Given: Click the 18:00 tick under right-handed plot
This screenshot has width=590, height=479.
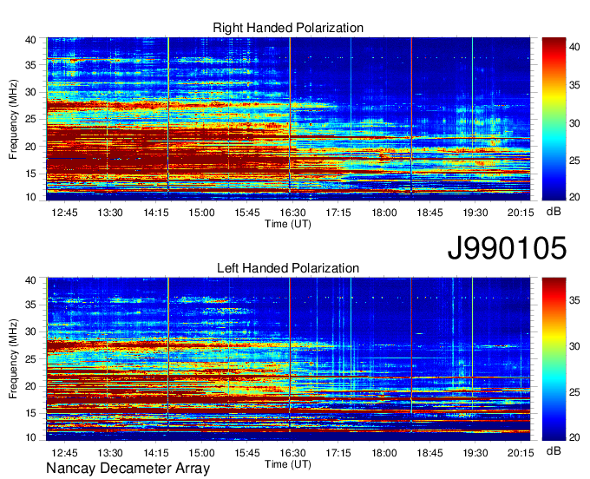Looking at the screenshot, I should pyautogui.click(x=384, y=213).
